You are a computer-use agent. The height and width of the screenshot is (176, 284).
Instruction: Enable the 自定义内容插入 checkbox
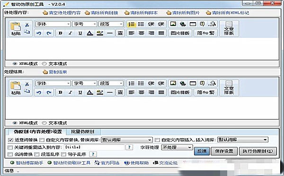(157, 140)
